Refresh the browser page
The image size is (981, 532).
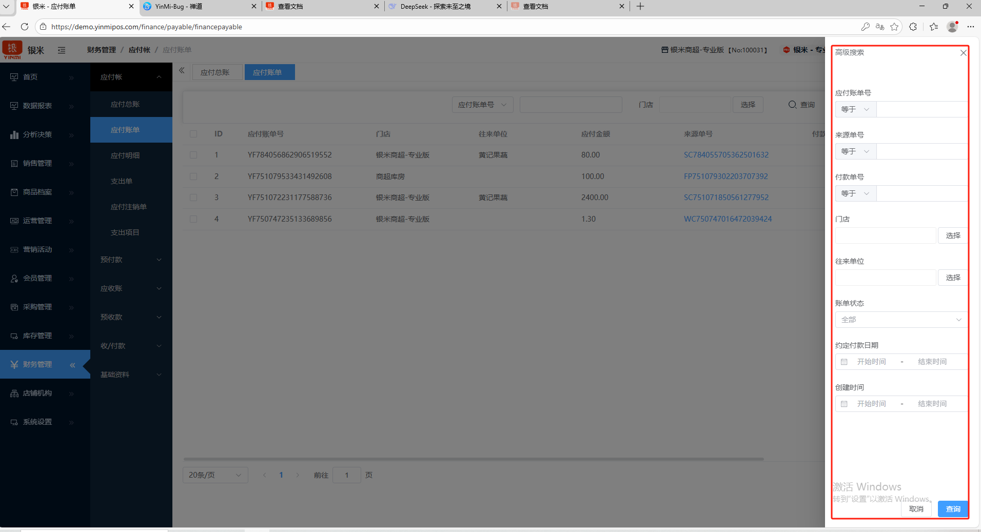[x=25, y=27]
